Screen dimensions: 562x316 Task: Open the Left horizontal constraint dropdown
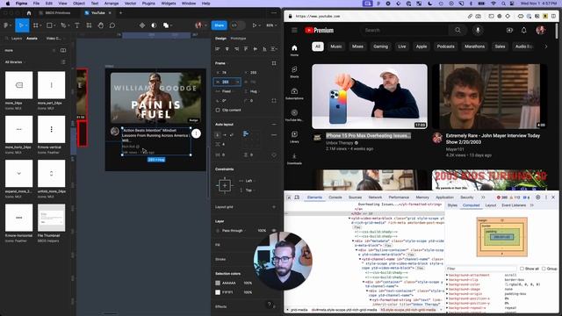point(248,181)
